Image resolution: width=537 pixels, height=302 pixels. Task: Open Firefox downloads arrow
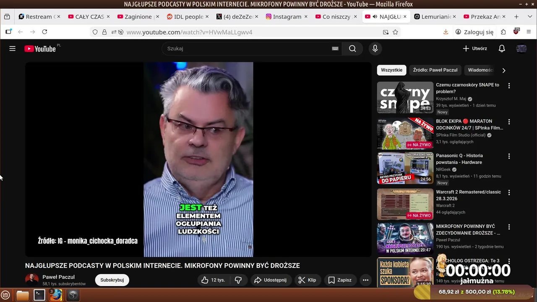[x=446, y=32]
